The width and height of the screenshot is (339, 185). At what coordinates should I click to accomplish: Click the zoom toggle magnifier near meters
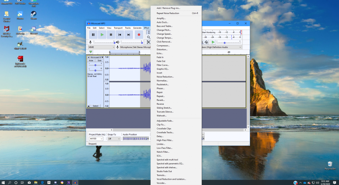[x=207, y=42]
